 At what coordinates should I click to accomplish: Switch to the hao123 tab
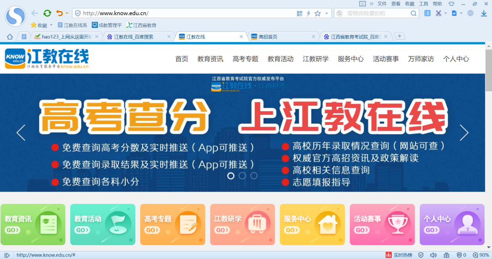(67, 37)
